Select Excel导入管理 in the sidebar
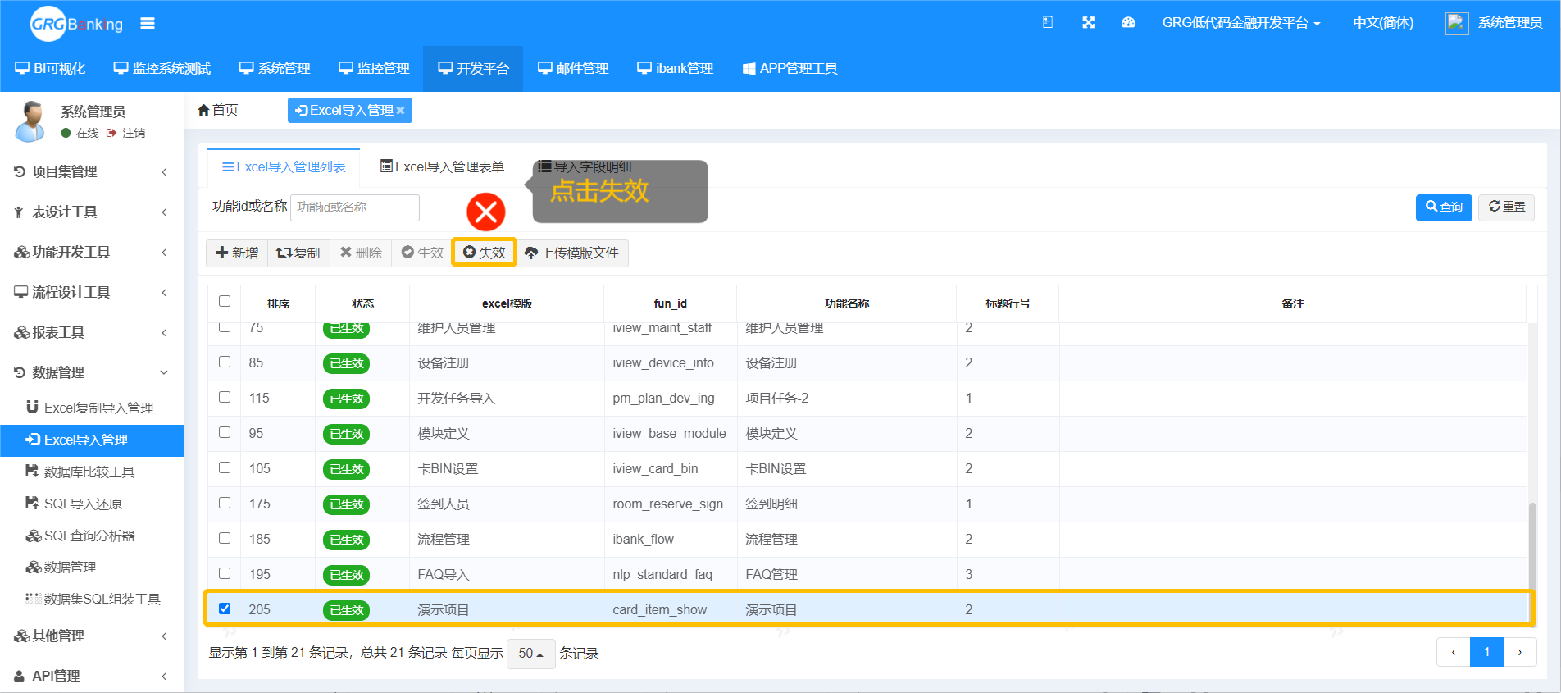The height and width of the screenshot is (693, 1561). 92,440
